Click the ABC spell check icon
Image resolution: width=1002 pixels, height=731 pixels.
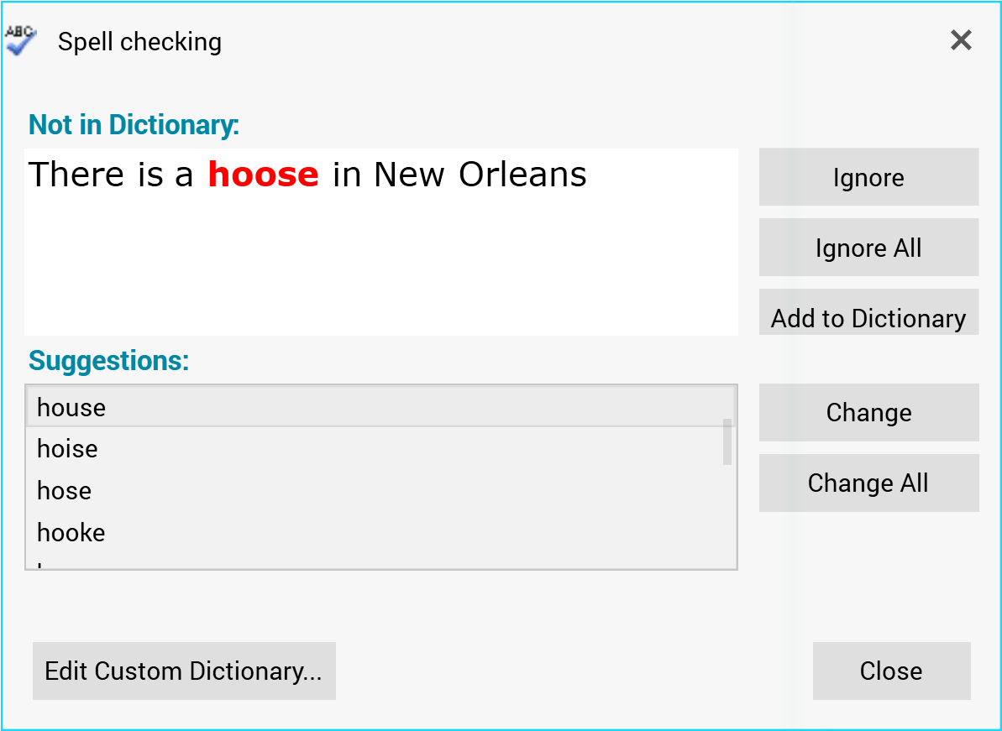(x=20, y=39)
